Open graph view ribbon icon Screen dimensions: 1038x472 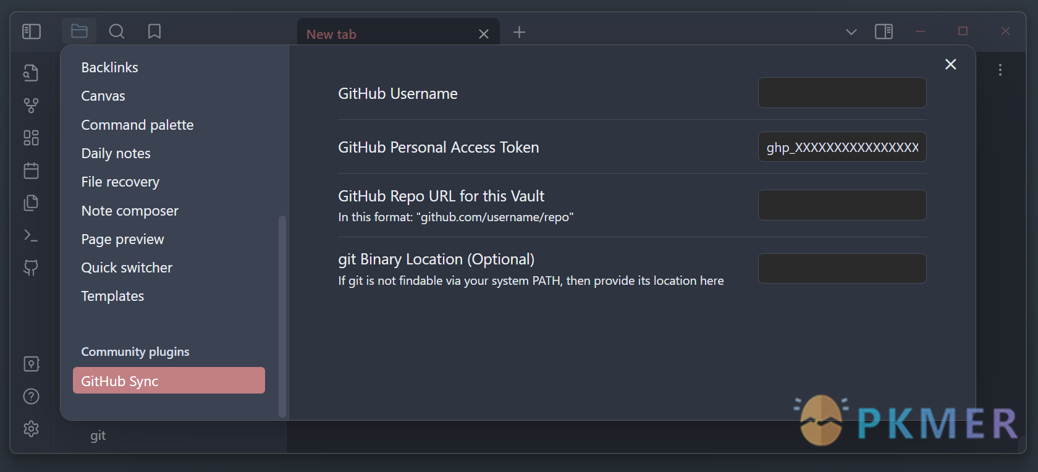coord(31,106)
